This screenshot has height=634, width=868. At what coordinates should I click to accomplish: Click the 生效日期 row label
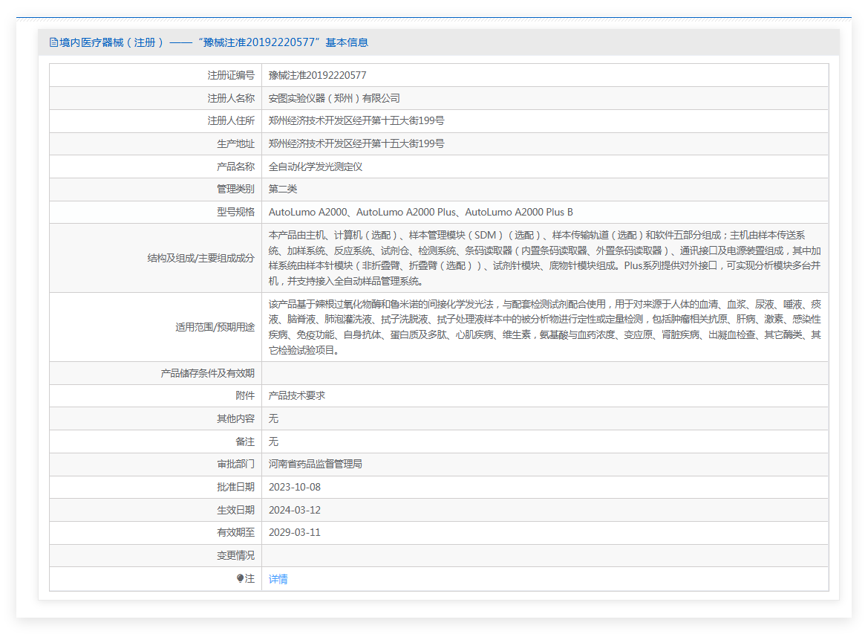pyautogui.click(x=236, y=511)
